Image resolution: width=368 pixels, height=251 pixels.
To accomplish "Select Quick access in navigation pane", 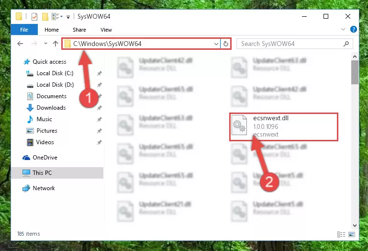I will (45, 62).
